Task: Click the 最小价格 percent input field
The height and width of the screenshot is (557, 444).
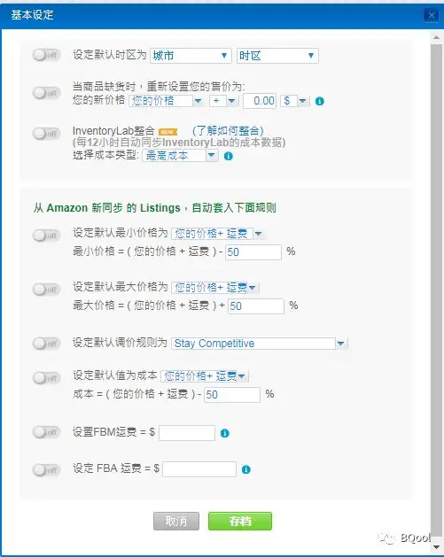Action: tap(253, 252)
